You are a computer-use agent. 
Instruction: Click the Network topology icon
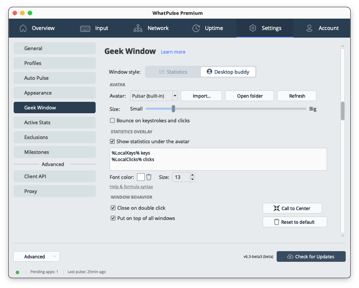[x=138, y=28]
